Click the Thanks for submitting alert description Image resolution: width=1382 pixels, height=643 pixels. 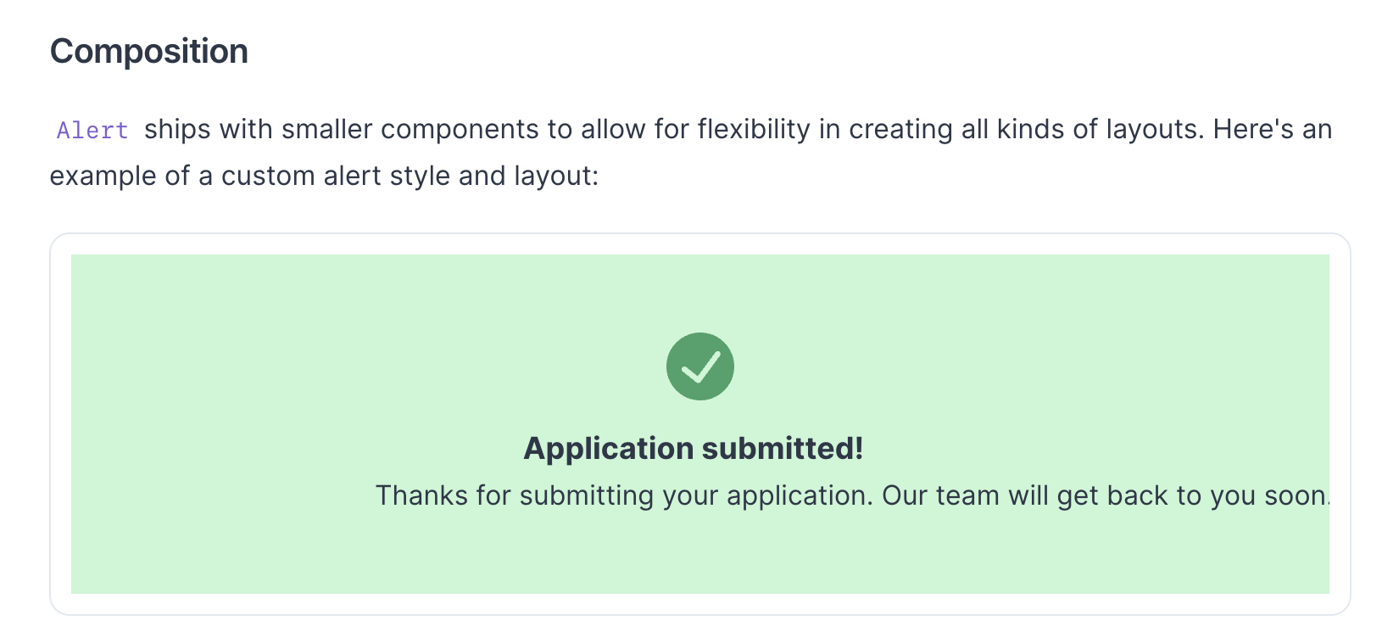click(x=851, y=495)
